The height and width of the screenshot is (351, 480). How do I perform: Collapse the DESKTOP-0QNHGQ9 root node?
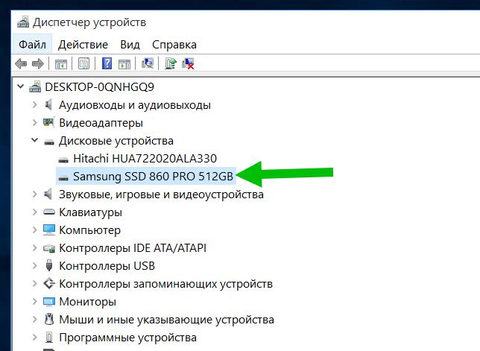(21, 86)
